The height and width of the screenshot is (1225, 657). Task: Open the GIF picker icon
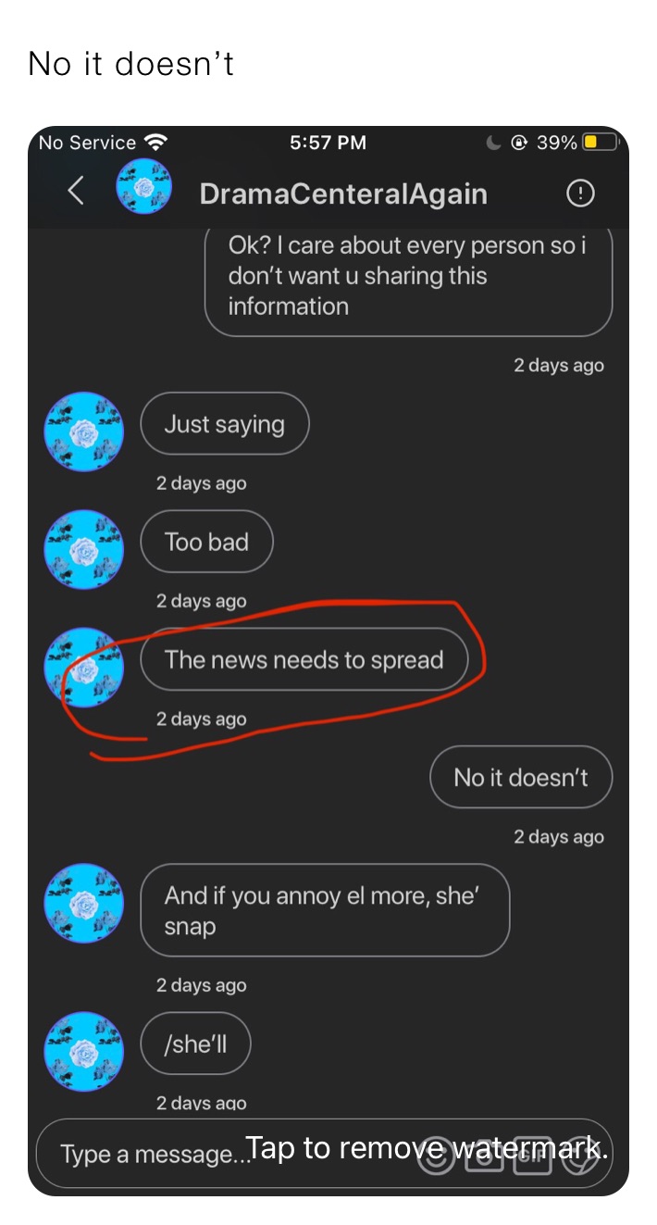[x=532, y=1156]
